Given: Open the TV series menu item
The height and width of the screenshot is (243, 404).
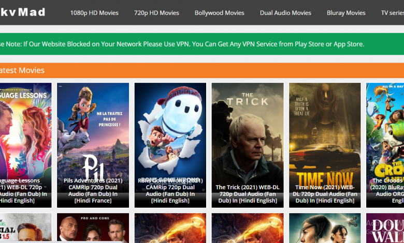Looking at the screenshot, I should click(393, 13).
